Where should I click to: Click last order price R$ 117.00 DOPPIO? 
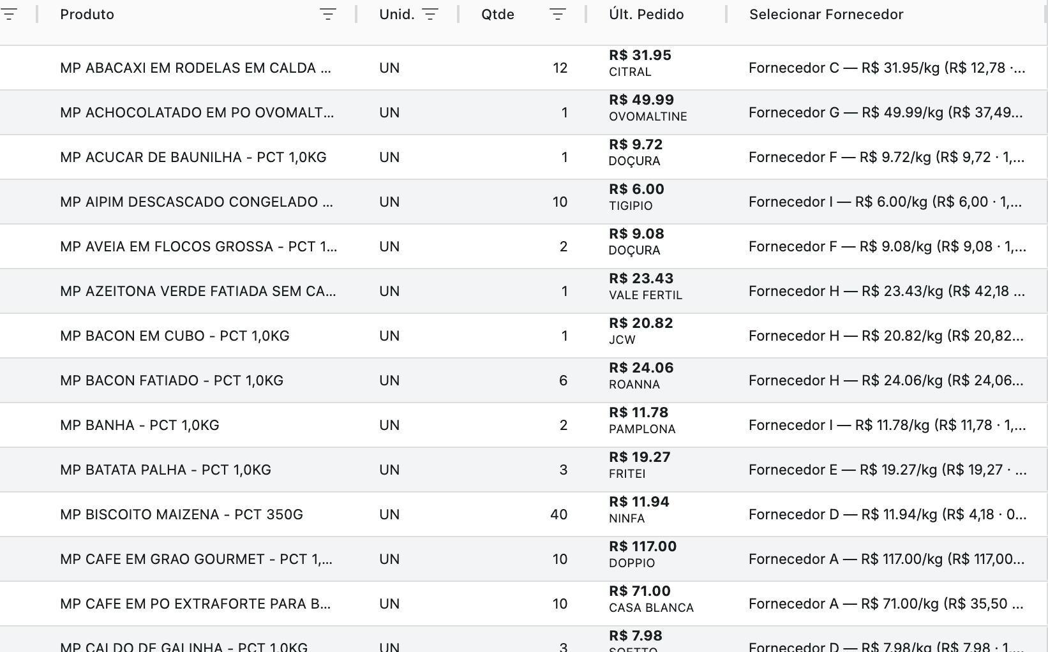643,554
